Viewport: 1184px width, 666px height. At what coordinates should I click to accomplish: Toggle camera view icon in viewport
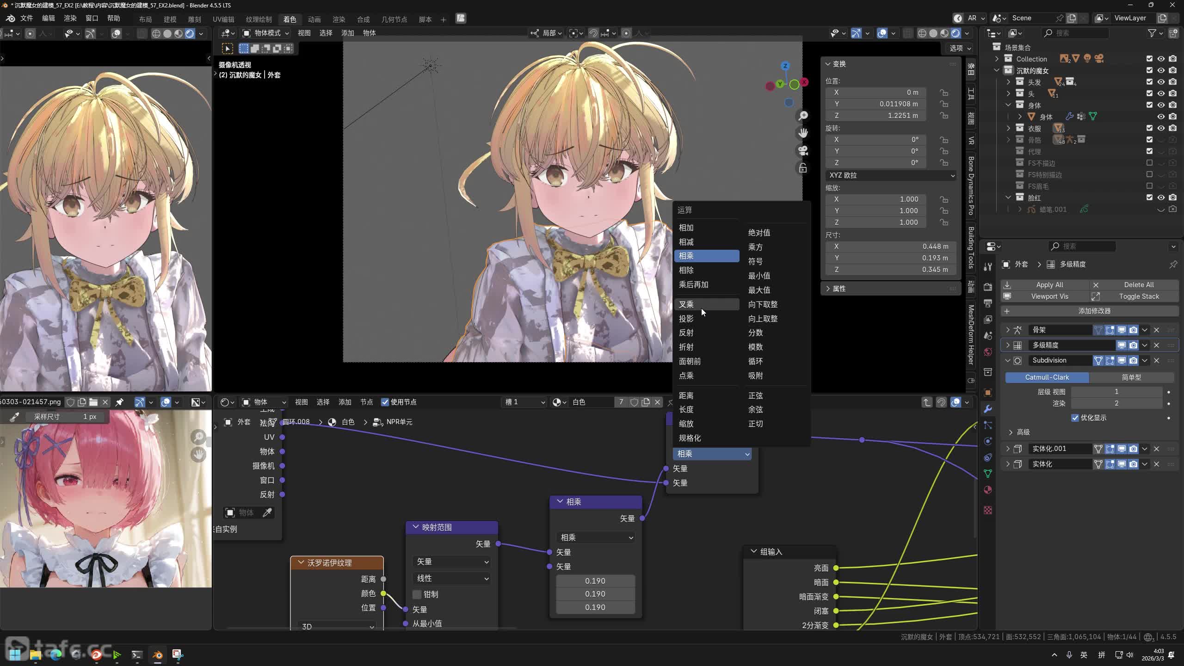[x=803, y=151]
